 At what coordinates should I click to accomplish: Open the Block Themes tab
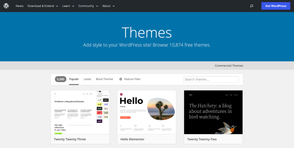(x=105, y=79)
